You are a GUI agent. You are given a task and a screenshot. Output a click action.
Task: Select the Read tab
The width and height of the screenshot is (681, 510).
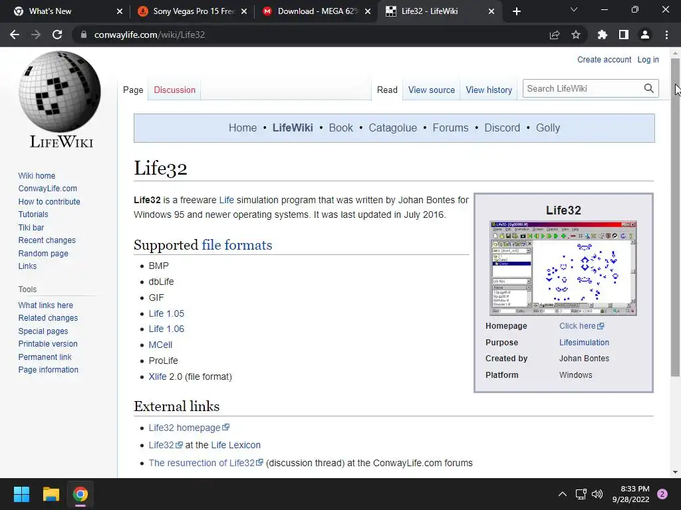(x=387, y=90)
